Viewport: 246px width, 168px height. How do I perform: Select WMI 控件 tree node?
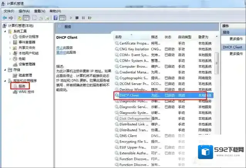click(26, 92)
